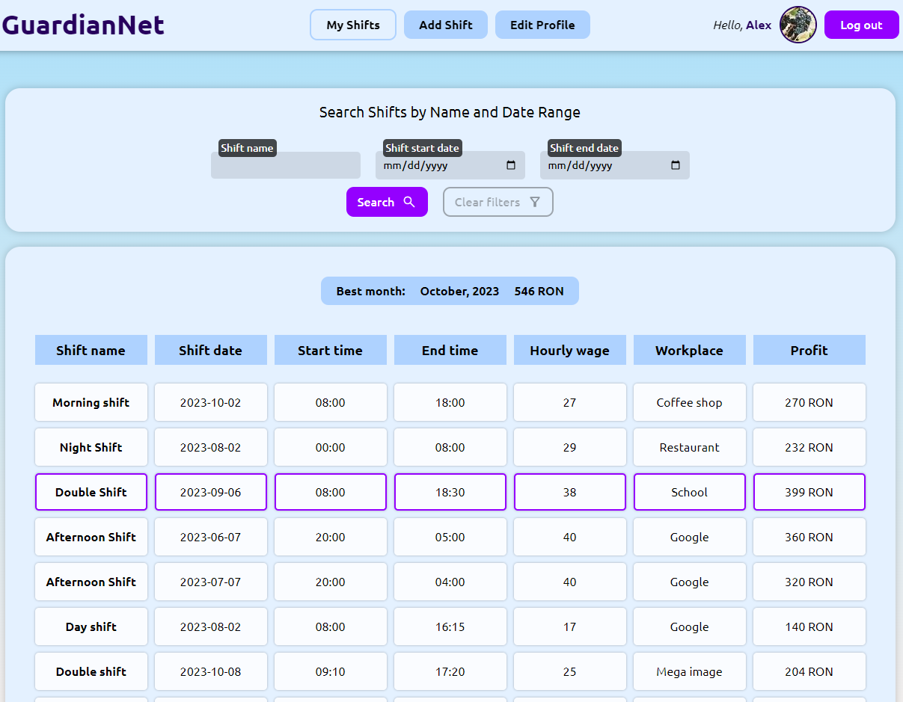Open the Morning shift entry
Viewport: 903px width, 702px height.
click(91, 402)
